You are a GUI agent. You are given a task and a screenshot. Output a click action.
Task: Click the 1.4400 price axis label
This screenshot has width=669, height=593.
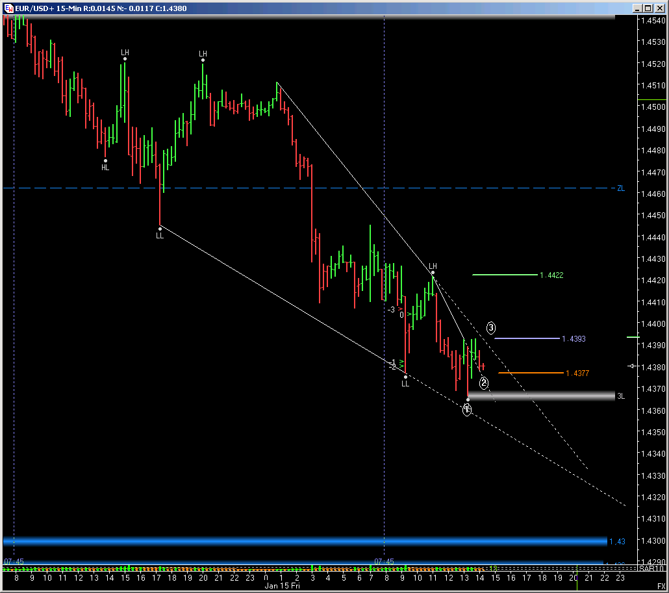tap(653, 324)
